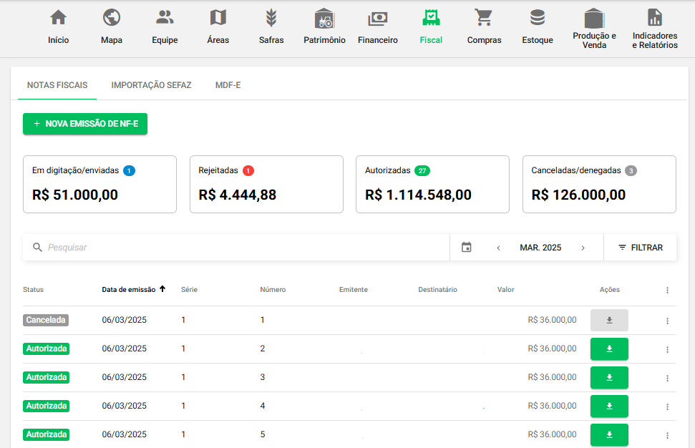Open the Financeiro money icon
The image size is (695, 448).
(x=377, y=19)
